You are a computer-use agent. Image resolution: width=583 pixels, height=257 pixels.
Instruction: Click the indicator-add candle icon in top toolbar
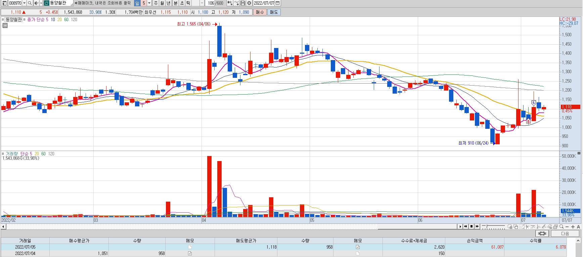pos(230,3)
